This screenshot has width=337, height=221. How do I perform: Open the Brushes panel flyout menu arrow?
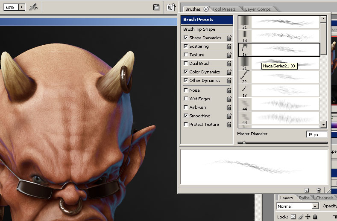pyautogui.click(x=206, y=9)
